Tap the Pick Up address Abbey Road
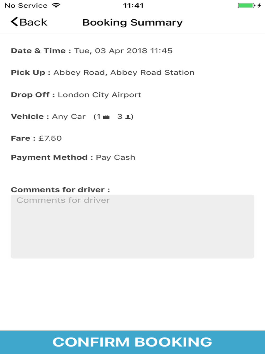 [124, 72]
